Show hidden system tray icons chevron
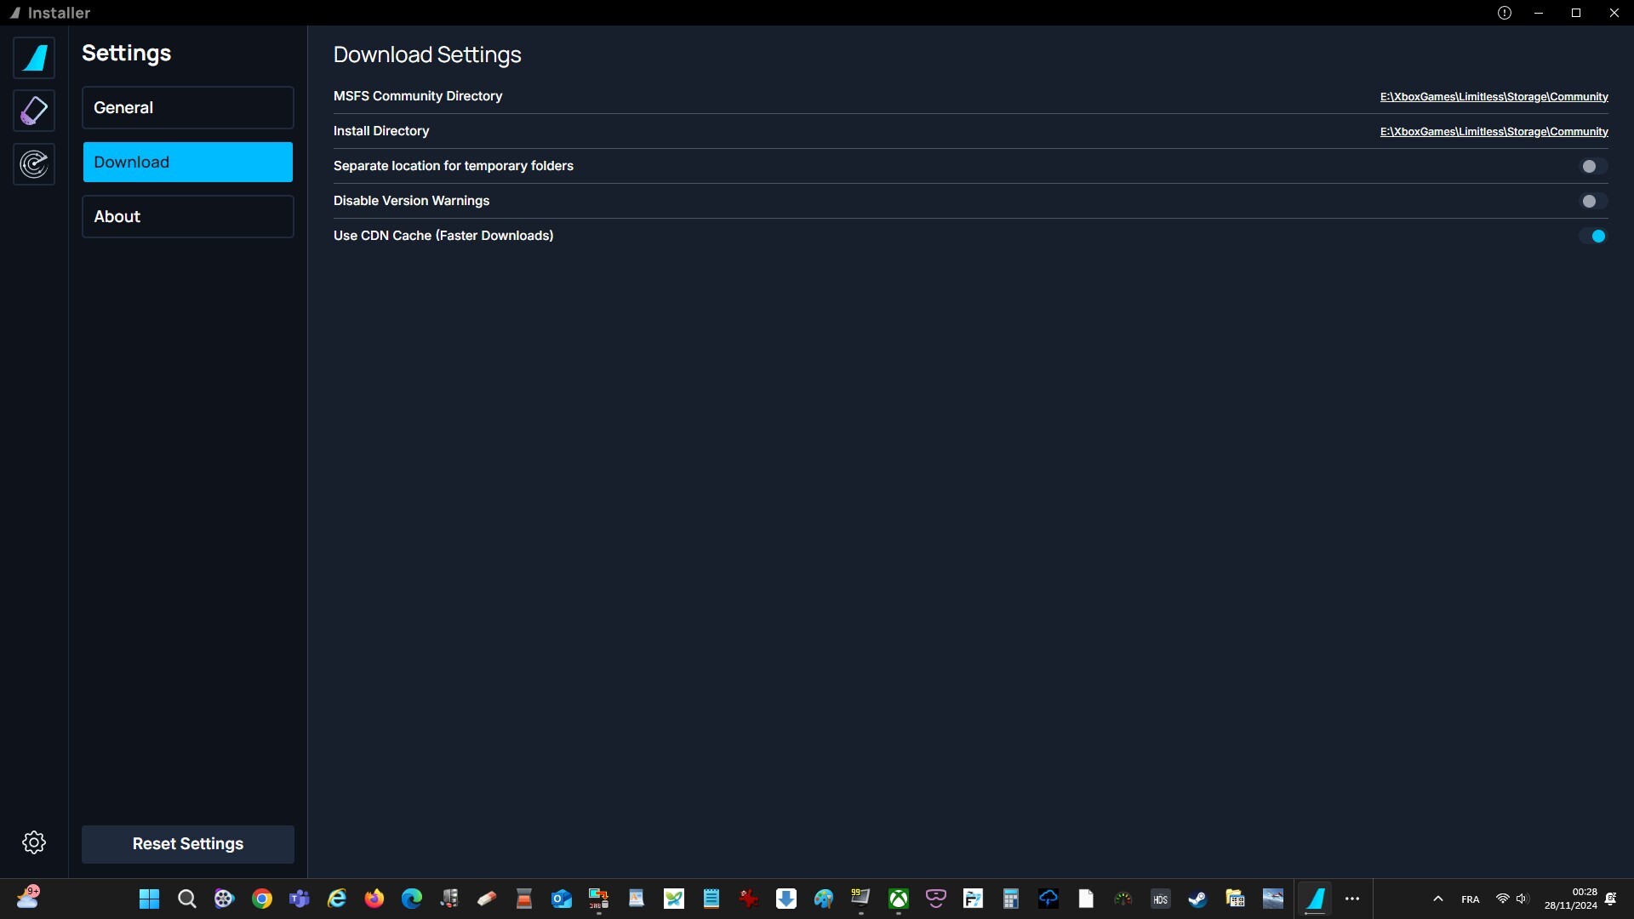 [1438, 899]
